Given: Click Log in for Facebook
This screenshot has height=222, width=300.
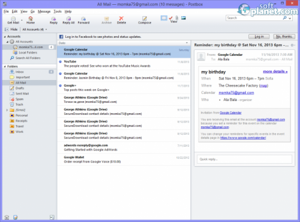Looking at the screenshot, I should click(259, 37).
